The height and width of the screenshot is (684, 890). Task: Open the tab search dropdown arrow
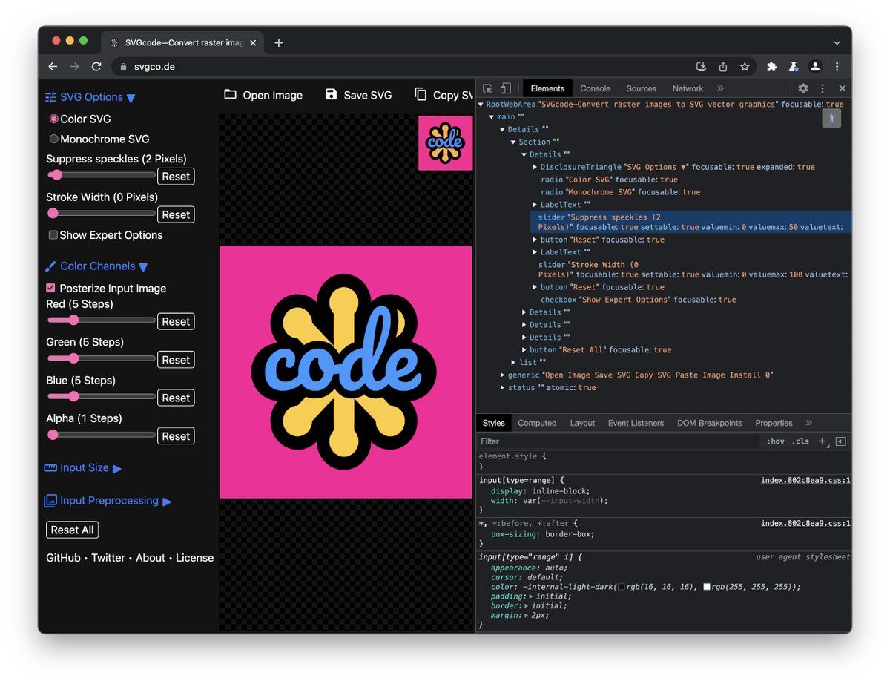pos(837,43)
